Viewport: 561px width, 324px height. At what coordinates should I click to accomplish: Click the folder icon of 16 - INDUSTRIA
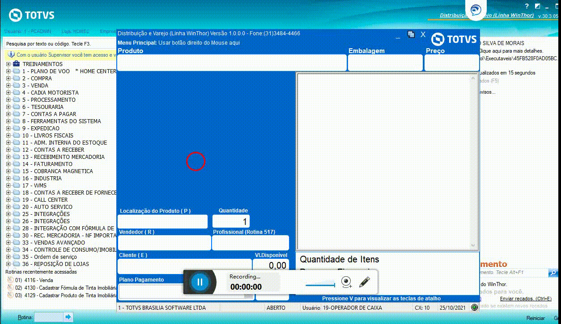coord(16,178)
